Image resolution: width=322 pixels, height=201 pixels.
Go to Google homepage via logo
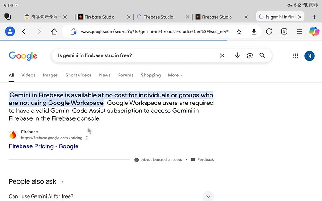coord(23,56)
